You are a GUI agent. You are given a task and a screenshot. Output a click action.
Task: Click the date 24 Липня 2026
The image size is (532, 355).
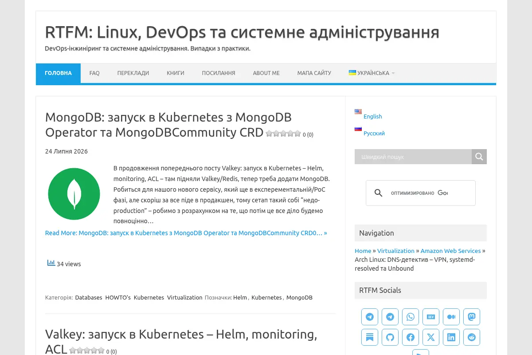click(x=66, y=151)
